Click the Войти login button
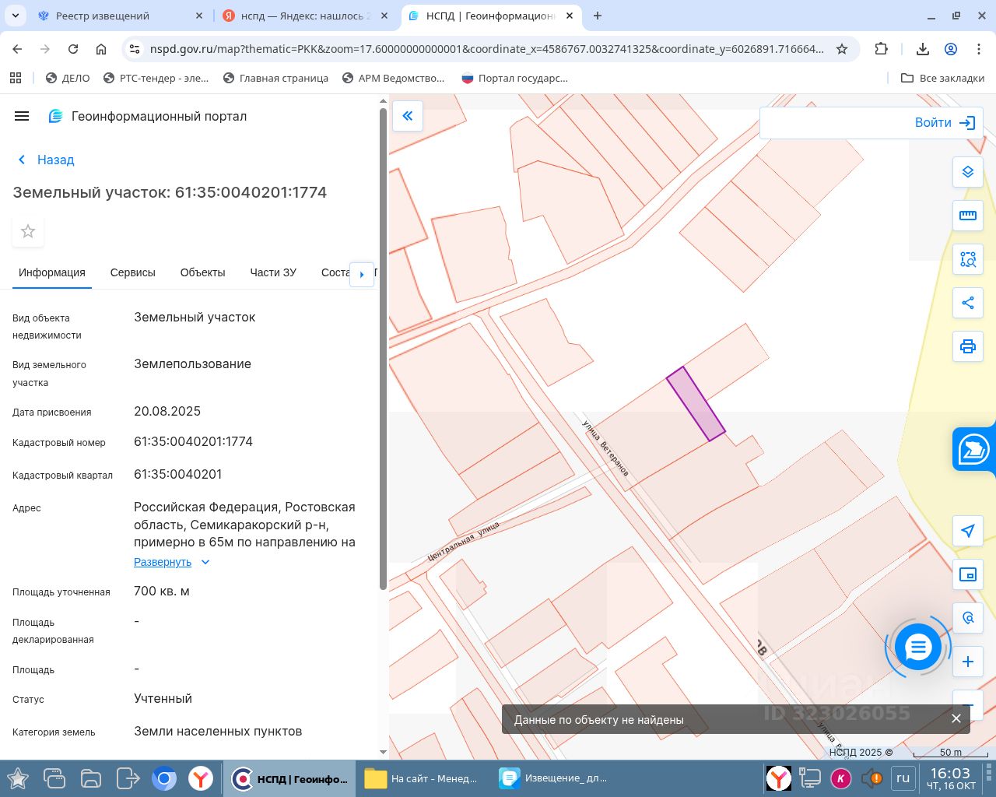 (x=945, y=123)
